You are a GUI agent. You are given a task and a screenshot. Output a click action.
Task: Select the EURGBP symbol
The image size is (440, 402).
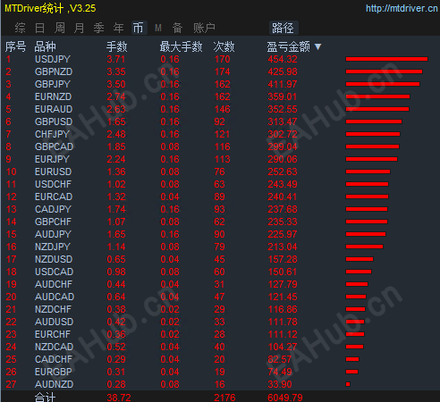(54, 372)
